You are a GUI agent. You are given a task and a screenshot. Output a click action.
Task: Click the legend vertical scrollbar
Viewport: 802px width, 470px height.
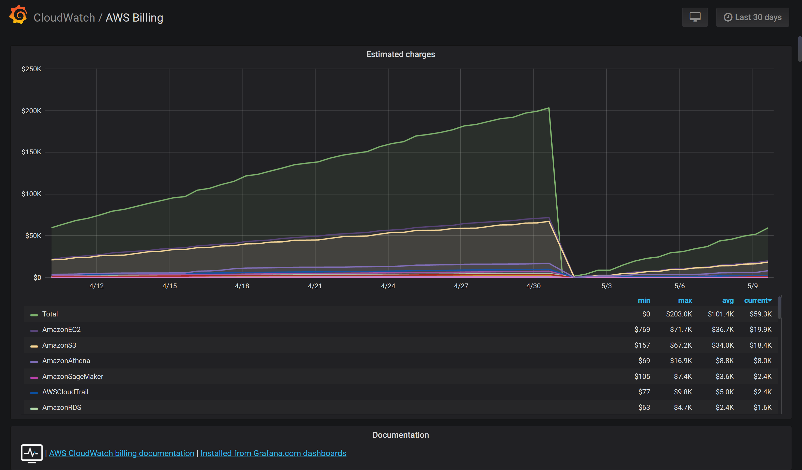[779, 308]
